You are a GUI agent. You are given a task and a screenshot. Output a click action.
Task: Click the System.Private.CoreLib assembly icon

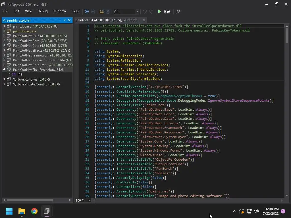[9, 84]
